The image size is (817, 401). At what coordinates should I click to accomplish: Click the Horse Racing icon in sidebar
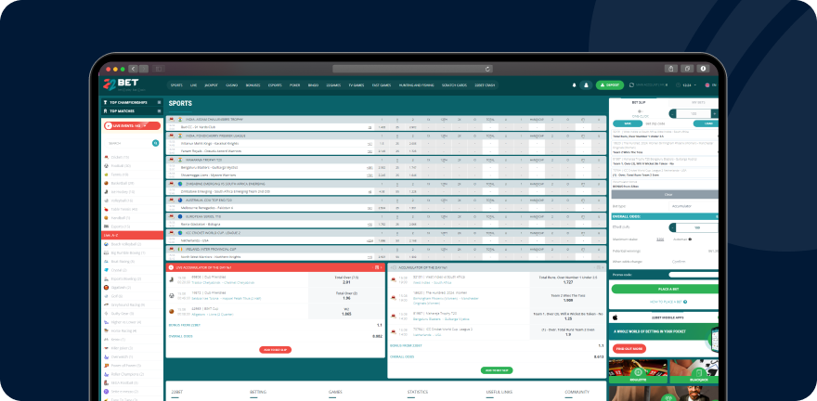point(106,330)
